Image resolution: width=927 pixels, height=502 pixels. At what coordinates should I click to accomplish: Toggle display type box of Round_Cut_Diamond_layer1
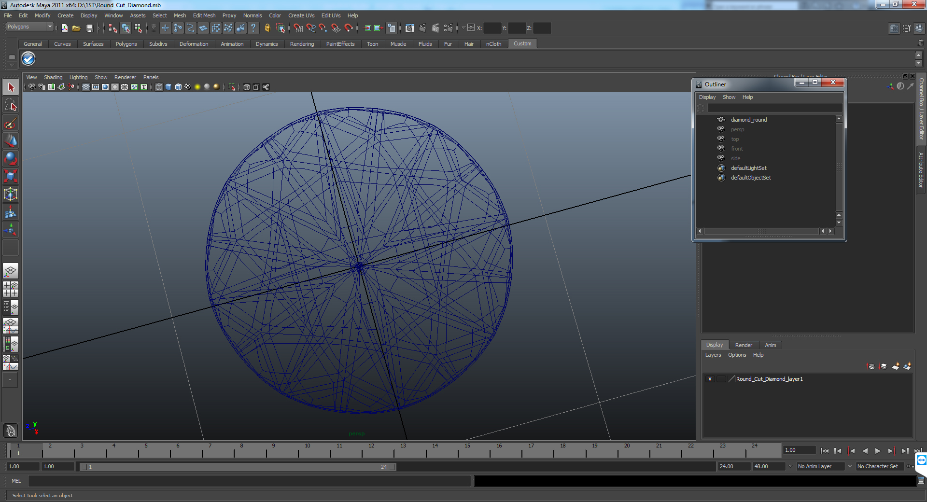(721, 379)
